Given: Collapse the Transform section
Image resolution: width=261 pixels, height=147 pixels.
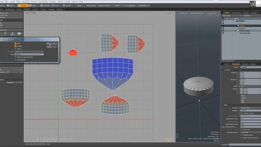Looking at the screenshot, I should pyautogui.click(x=223, y=70).
